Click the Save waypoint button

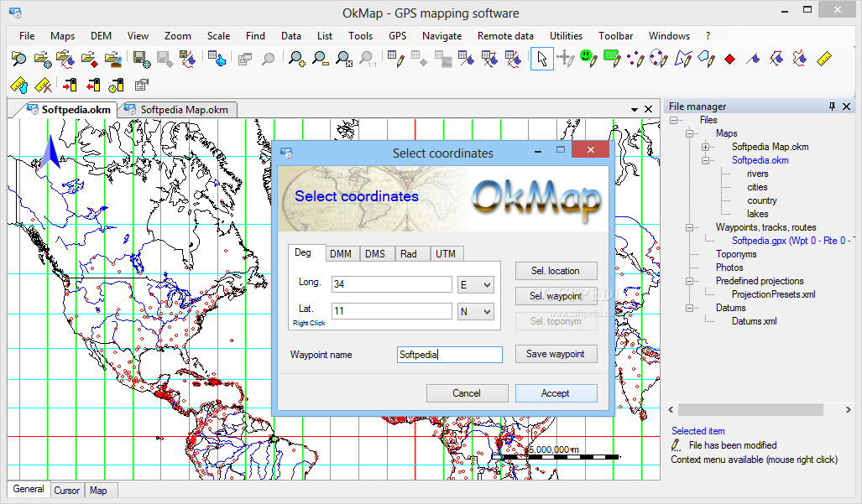click(x=556, y=354)
